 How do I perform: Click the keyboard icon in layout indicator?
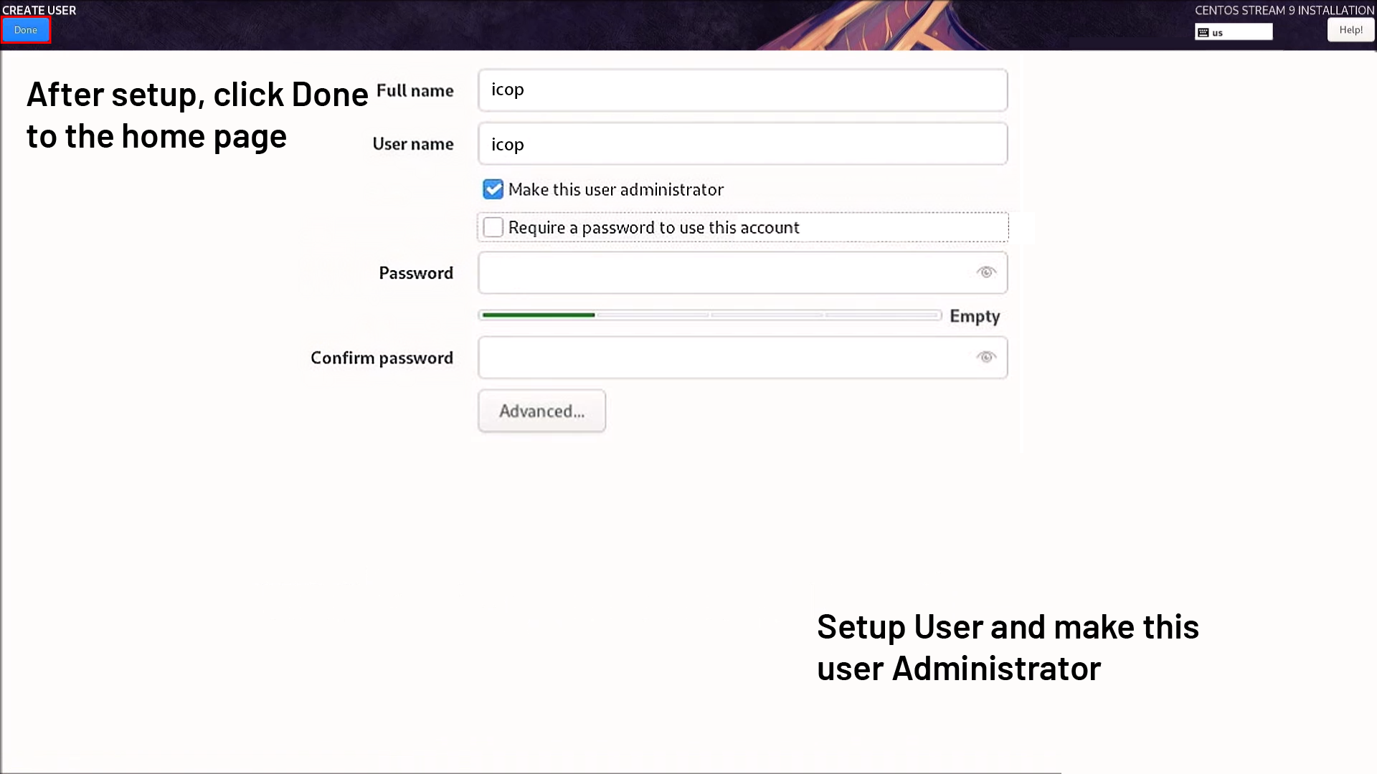pos(1203,33)
